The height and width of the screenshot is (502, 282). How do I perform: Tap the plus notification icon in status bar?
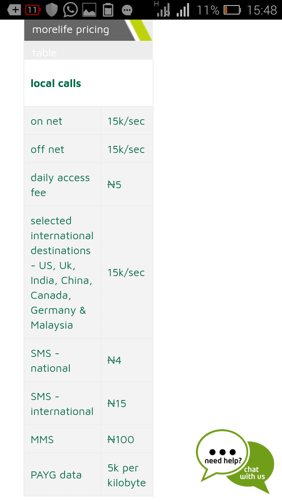point(14,10)
